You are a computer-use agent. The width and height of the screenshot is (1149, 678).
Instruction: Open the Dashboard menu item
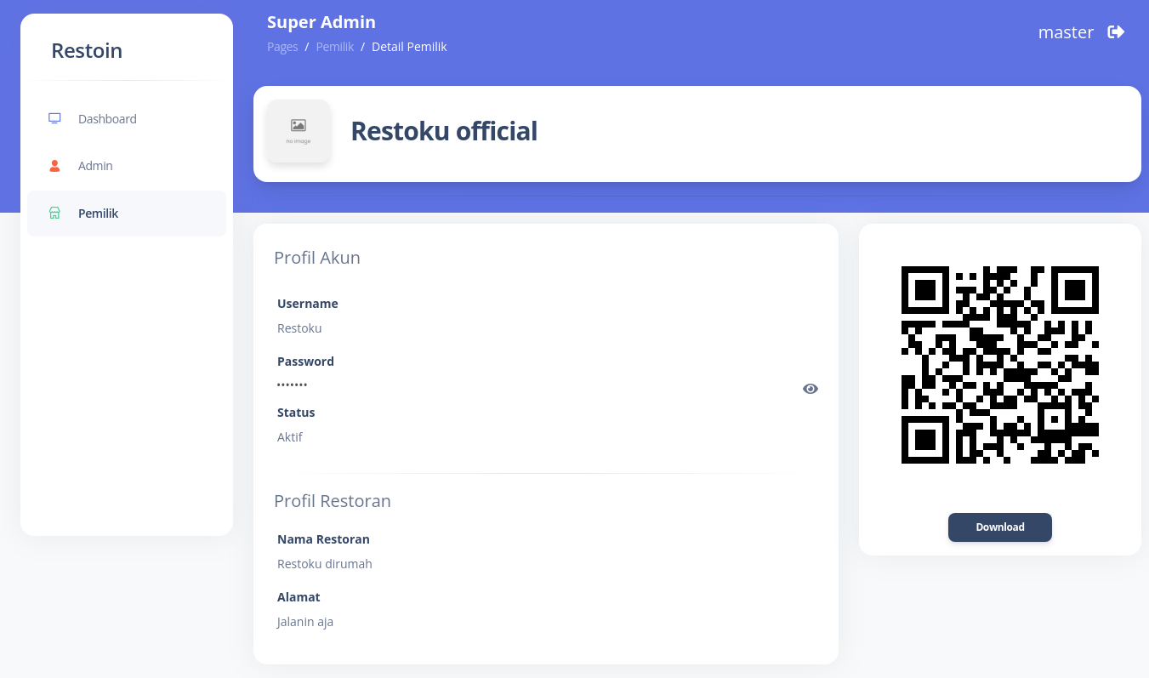(x=107, y=119)
